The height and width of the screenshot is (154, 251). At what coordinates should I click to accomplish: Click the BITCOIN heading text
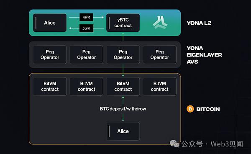[x=208, y=109]
